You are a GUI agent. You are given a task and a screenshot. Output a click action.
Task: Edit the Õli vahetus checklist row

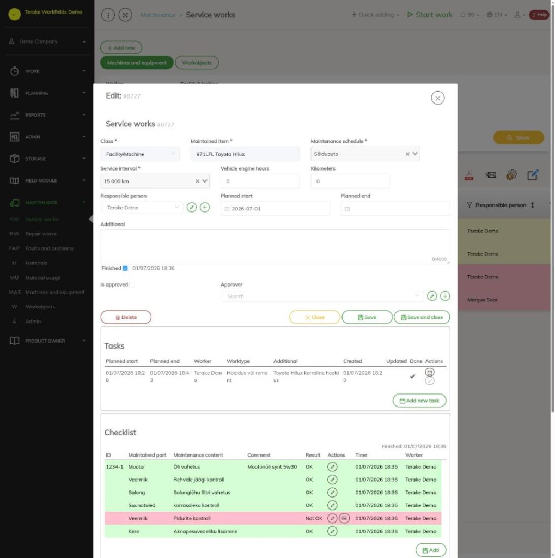coord(332,466)
